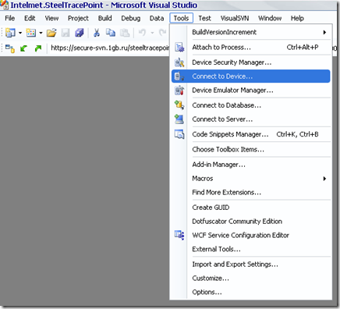The height and width of the screenshot is (309, 340).
Task: Click the Connect to Database icon
Action: (x=179, y=105)
